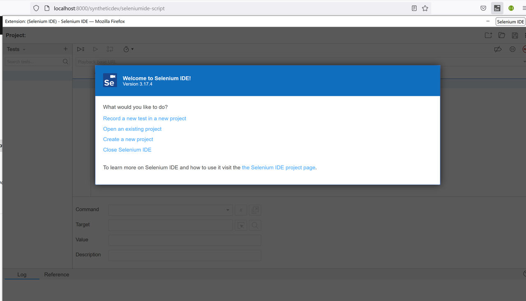Run all tests icon
The height and width of the screenshot is (301, 526).
[81, 49]
